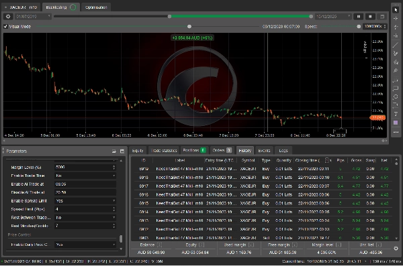Activate the crosshair tool under the pointer
The height and width of the screenshot is (266, 403).
396,18
